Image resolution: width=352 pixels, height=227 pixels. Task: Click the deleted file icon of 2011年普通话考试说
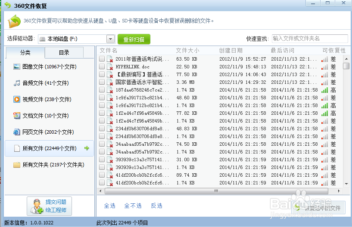pyautogui.click(x=109, y=59)
